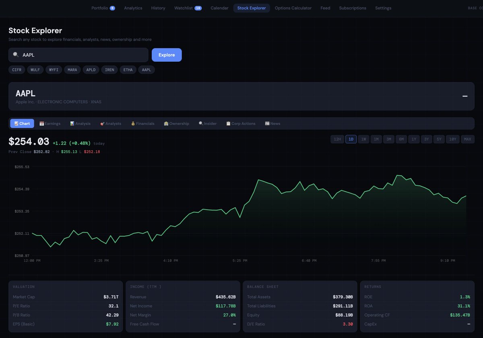
Task: Click the Revenue value $435.62B
Action: (x=226, y=297)
